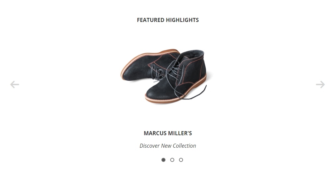Show next featured highlight via arrow
This screenshot has width=335, height=169.
[x=320, y=84]
